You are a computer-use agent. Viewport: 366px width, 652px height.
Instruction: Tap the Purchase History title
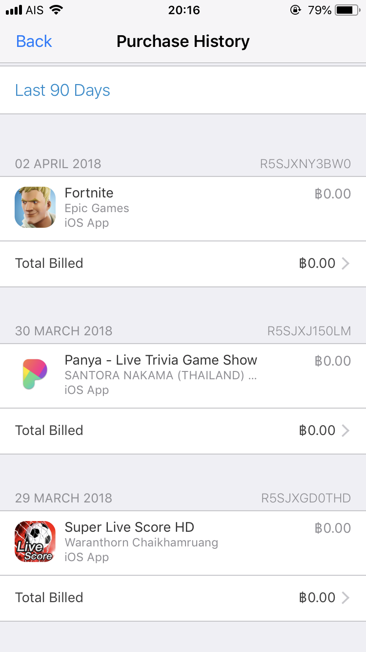(183, 42)
